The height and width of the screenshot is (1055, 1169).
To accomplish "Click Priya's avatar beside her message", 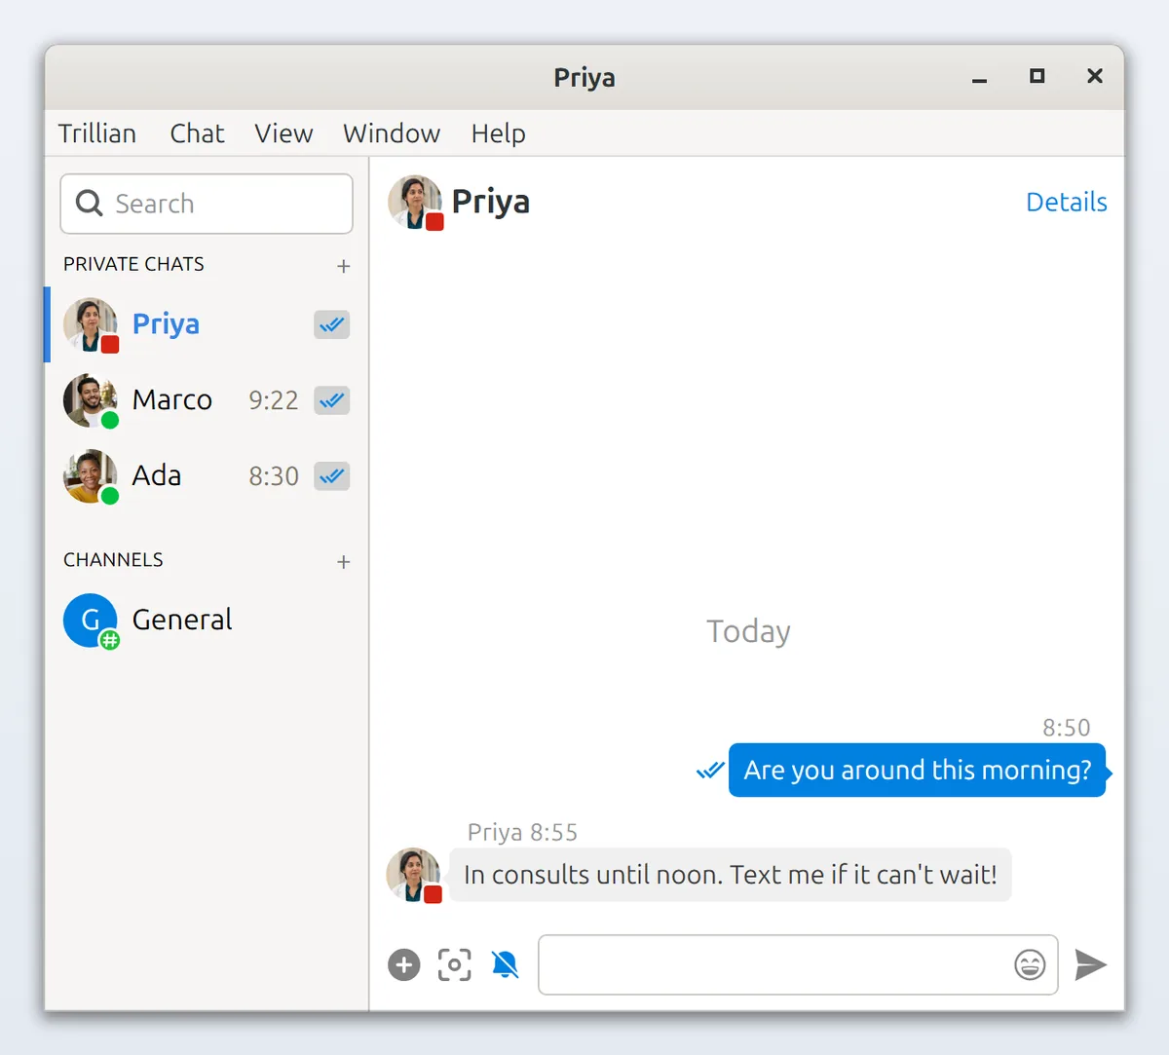I will 414,875.
